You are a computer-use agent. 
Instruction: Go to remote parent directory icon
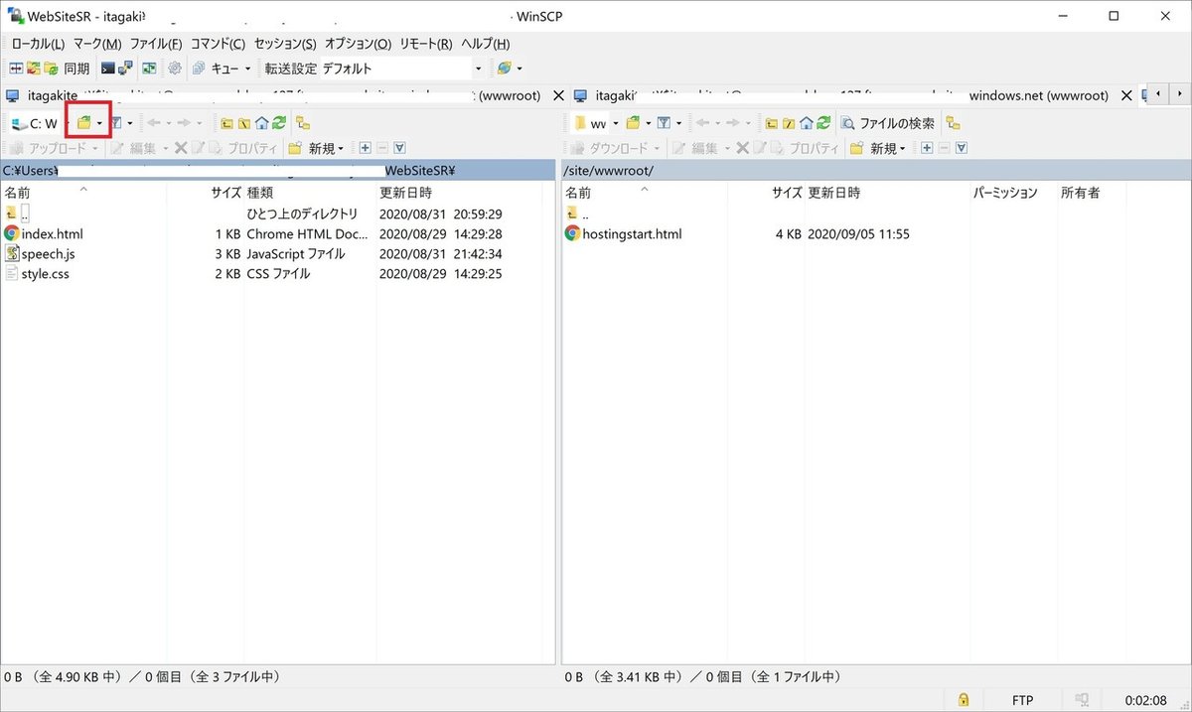tap(771, 123)
